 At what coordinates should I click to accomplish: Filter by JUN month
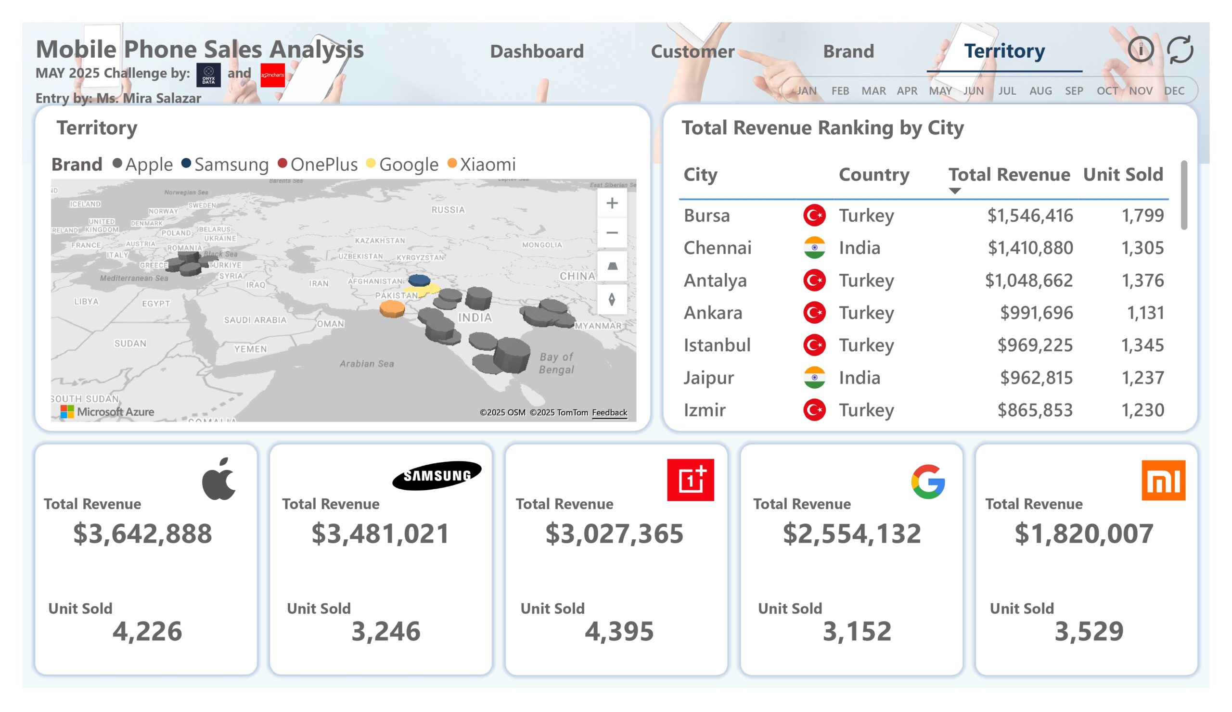coord(974,91)
